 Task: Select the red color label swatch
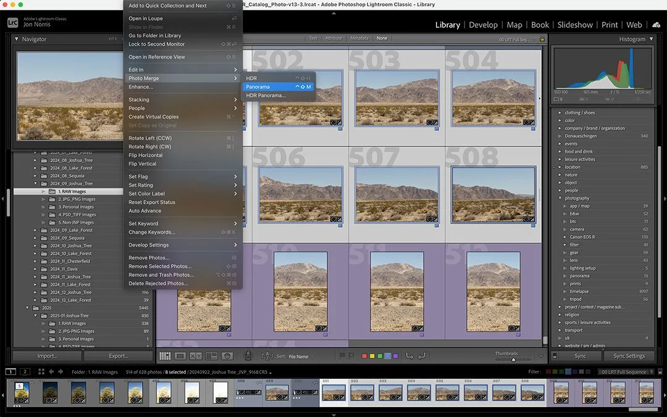click(364, 356)
